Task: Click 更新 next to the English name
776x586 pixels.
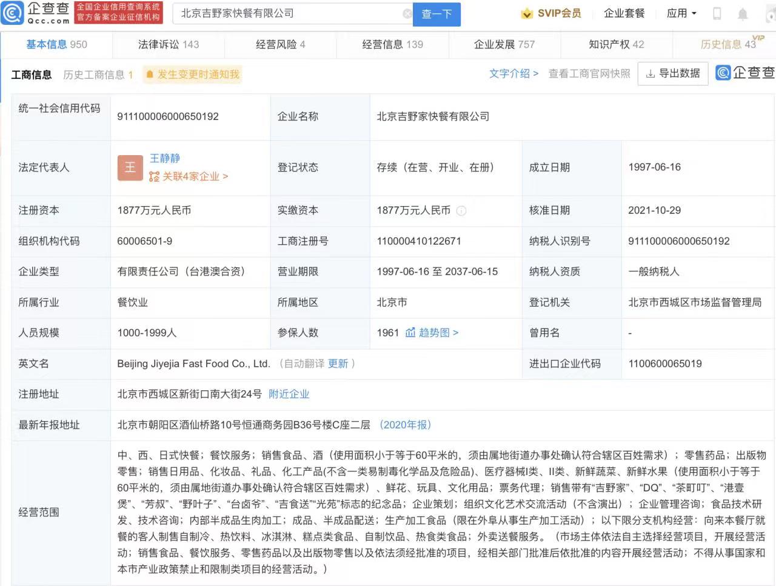Action: pos(338,364)
